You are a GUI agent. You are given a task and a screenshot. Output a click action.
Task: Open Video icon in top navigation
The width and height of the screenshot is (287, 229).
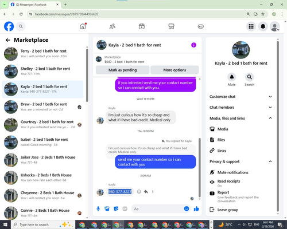[142, 26]
